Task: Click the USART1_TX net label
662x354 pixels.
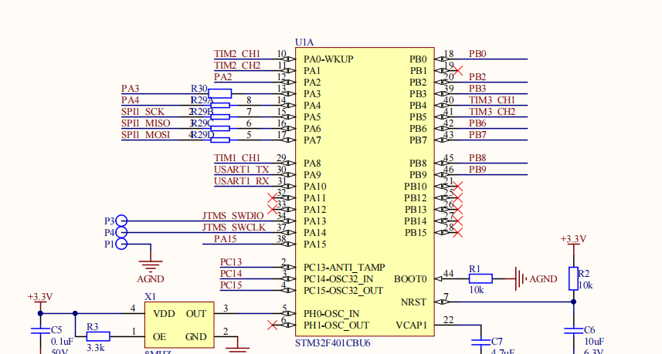Action: (x=241, y=170)
